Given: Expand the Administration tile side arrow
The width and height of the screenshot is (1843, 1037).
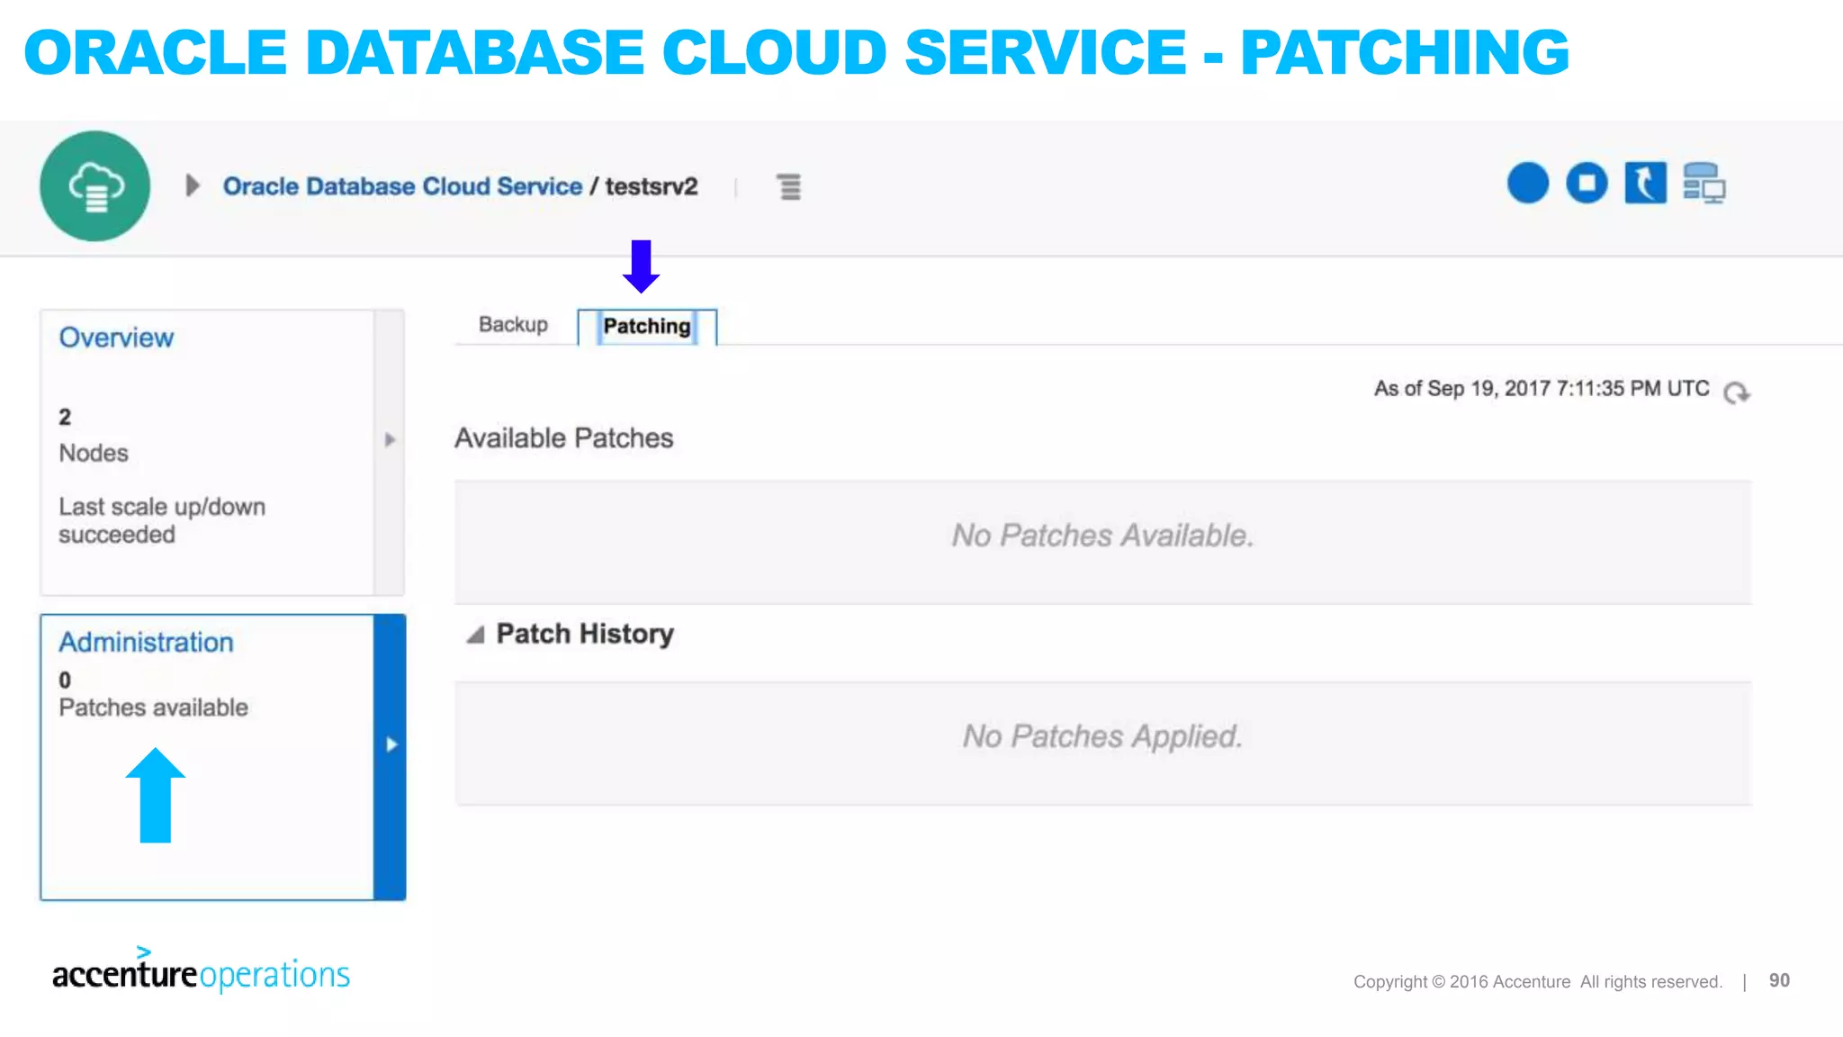Looking at the screenshot, I should point(391,744).
